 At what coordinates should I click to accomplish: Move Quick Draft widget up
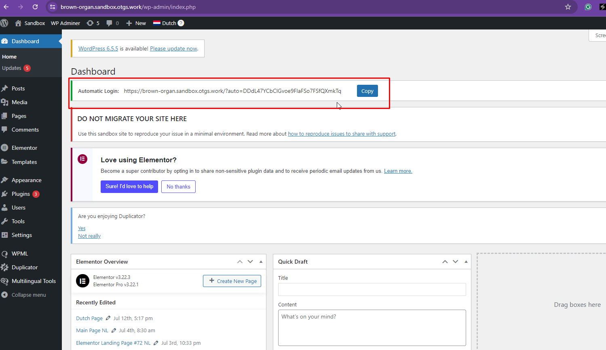(445, 262)
